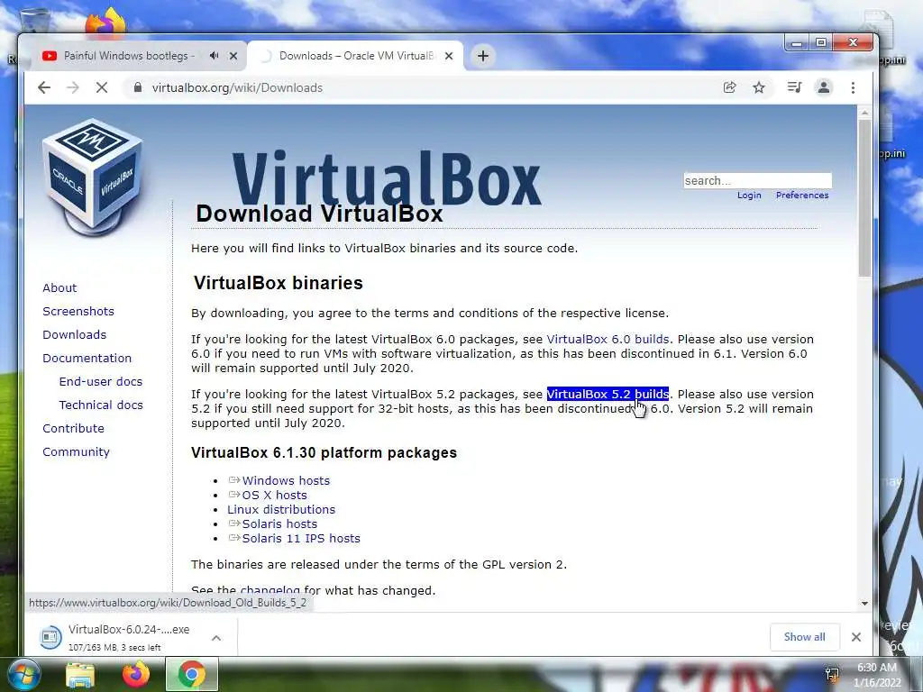
Task: Click the scrollbar up arrow
Action: (864, 113)
